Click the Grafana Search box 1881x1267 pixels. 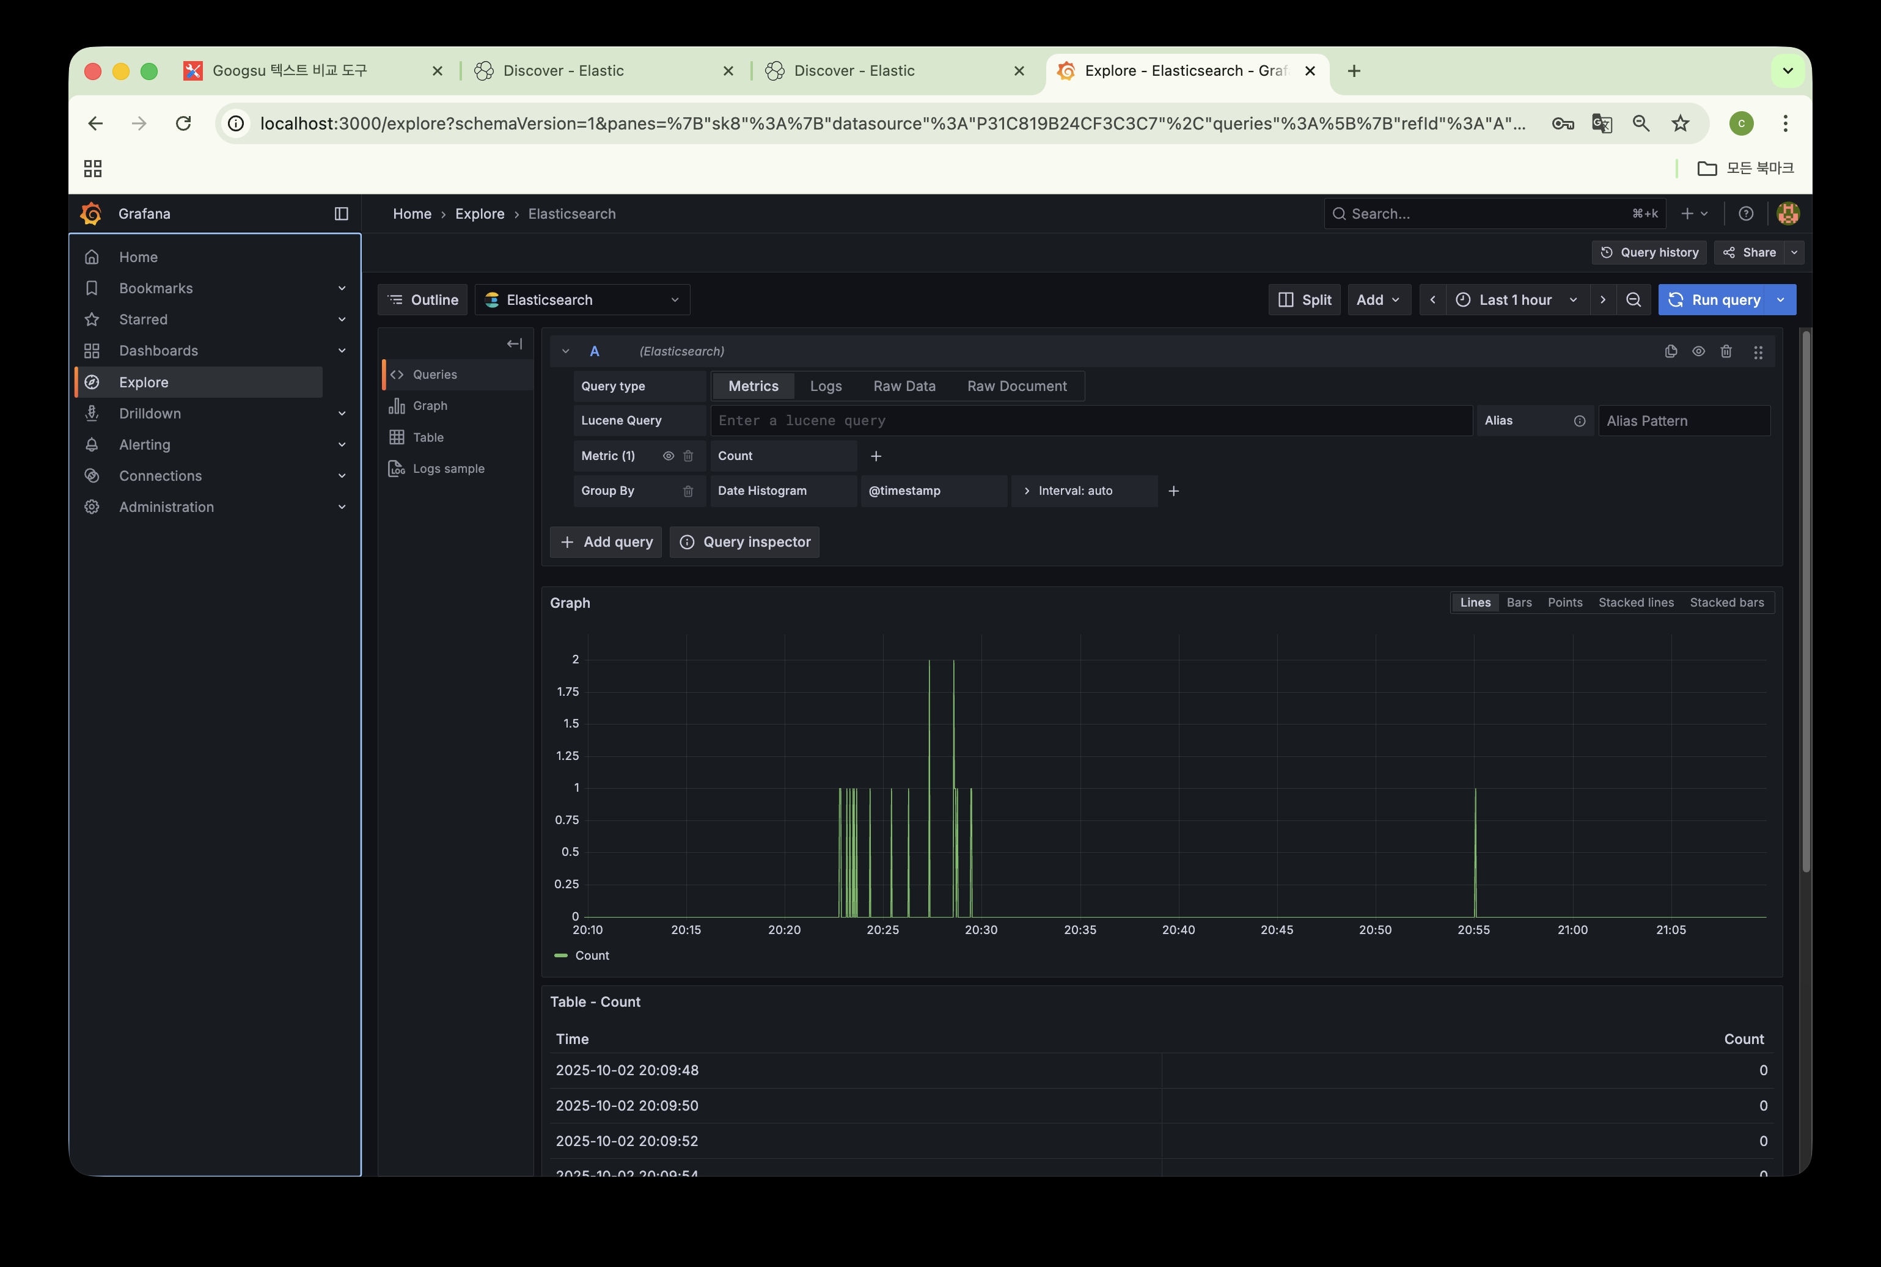tap(1495, 213)
